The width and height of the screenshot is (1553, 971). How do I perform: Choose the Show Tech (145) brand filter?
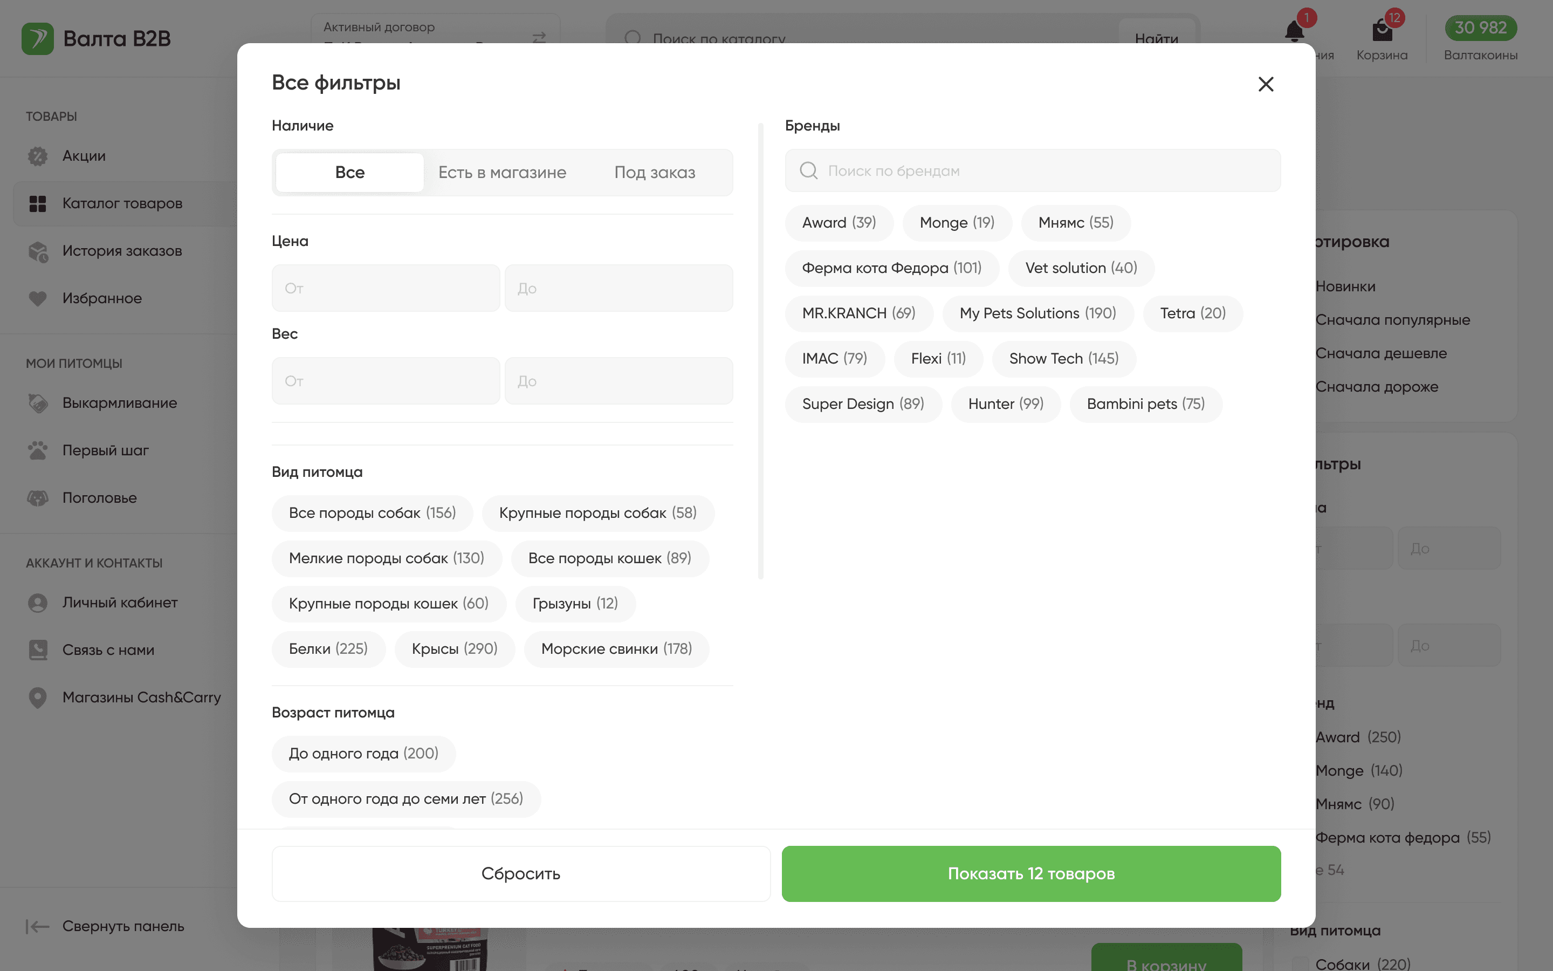(x=1063, y=359)
